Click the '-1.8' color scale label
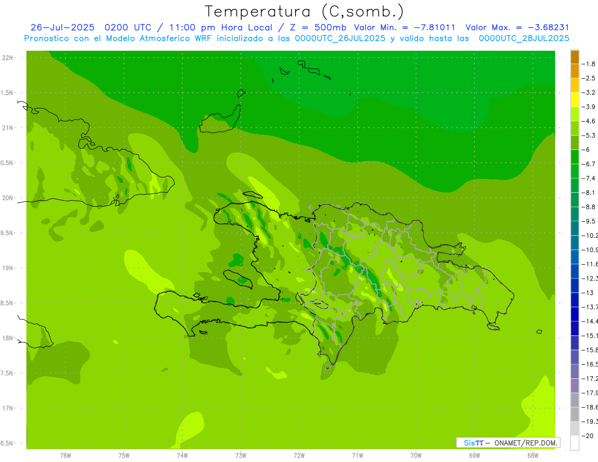The image size is (598, 462). 589,64
